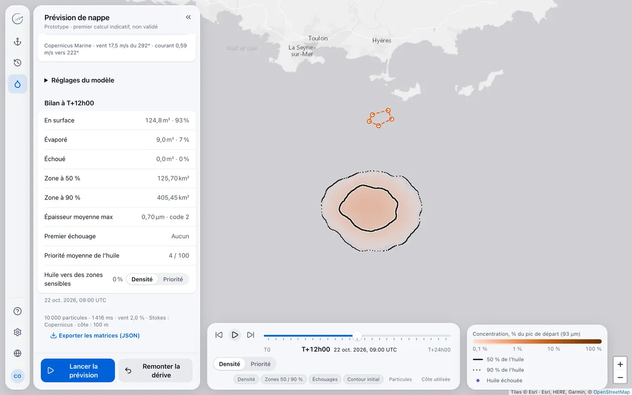
Task: Click the top vertex of the orange initial contour
Action: [x=389, y=111]
